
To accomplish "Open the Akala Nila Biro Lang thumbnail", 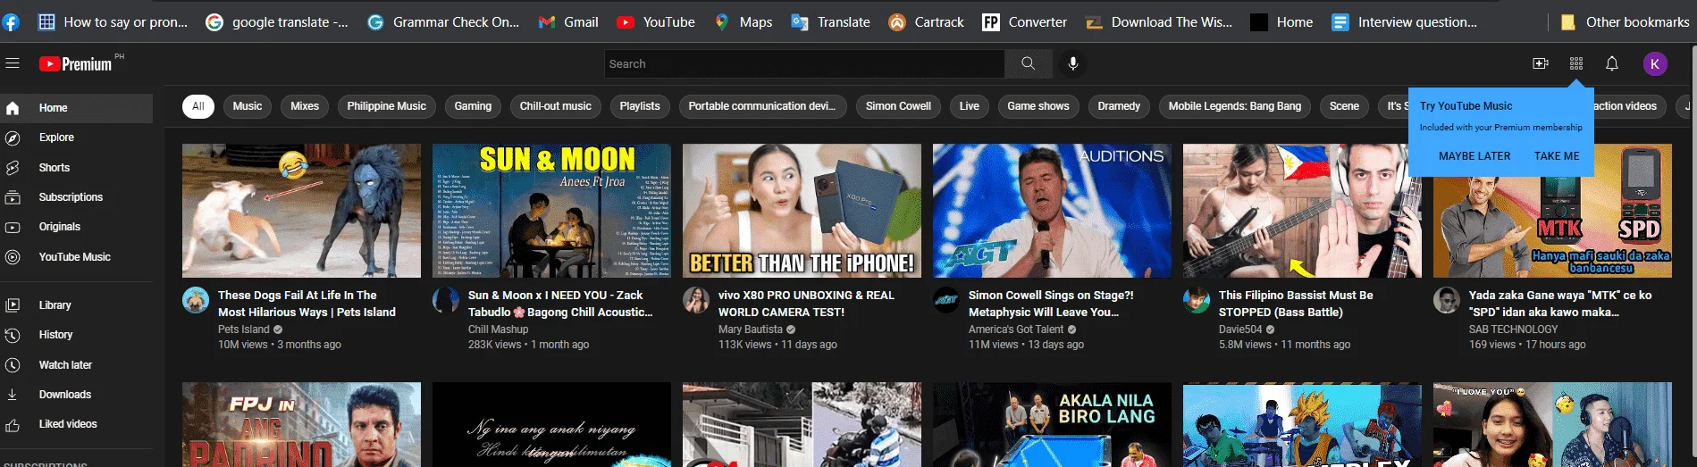I will click(x=1052, y=425).
